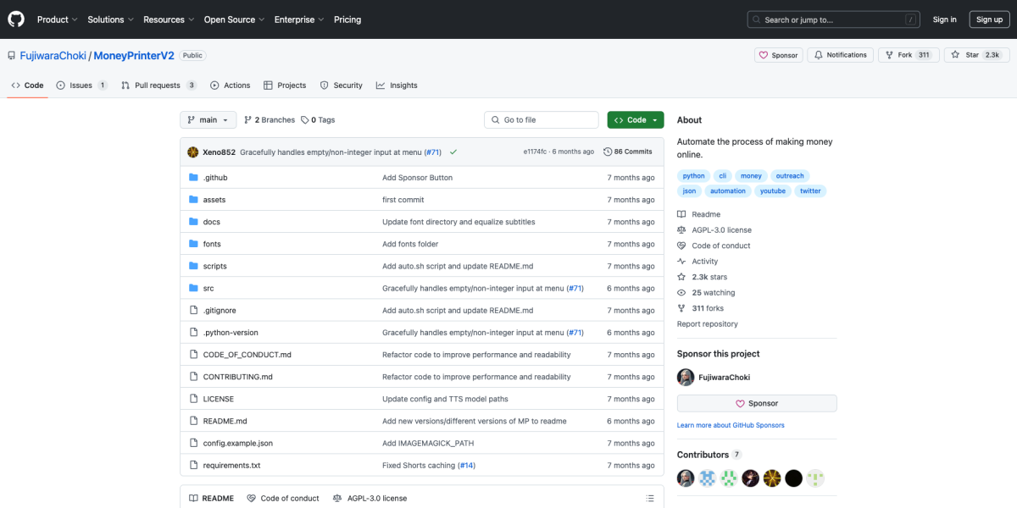Switch to the Insights tab

click(x=397, y=86)
